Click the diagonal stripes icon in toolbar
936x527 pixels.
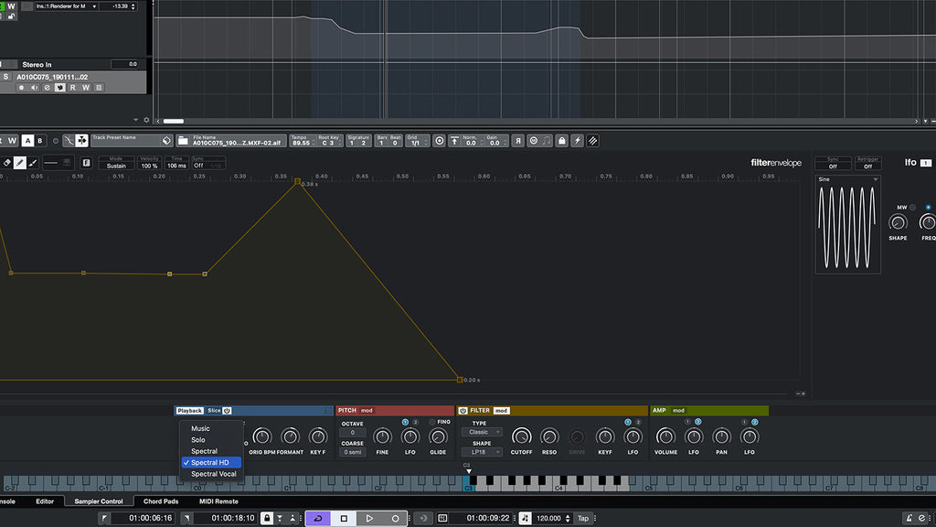pyautogui.click(x=592, y=141)
